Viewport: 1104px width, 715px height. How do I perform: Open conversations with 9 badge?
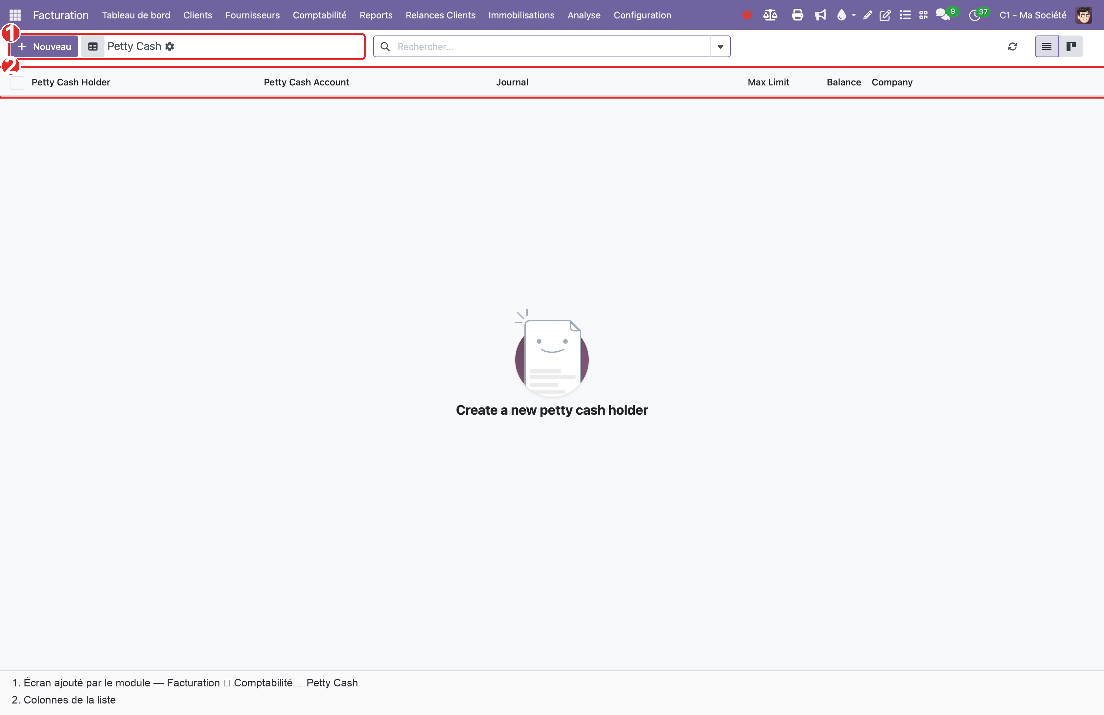pos(946,14)
